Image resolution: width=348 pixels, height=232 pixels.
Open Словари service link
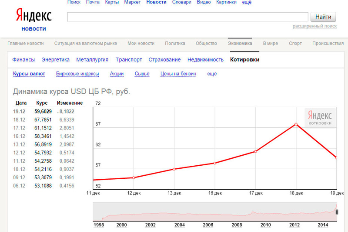click(181, 2)
